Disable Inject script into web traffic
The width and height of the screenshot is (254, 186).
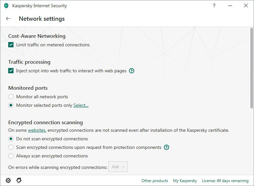(11, 71)
